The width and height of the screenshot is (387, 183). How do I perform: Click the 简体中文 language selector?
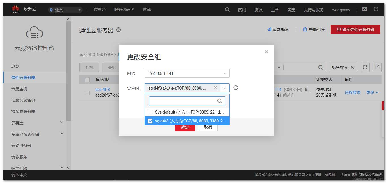(19, 175)
